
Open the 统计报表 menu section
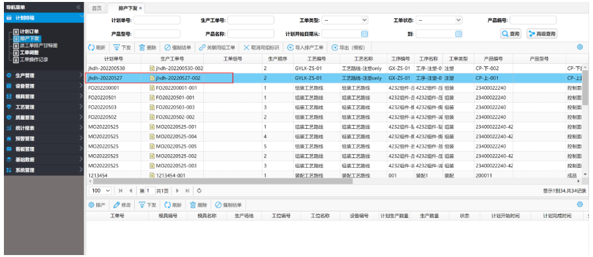44,128
